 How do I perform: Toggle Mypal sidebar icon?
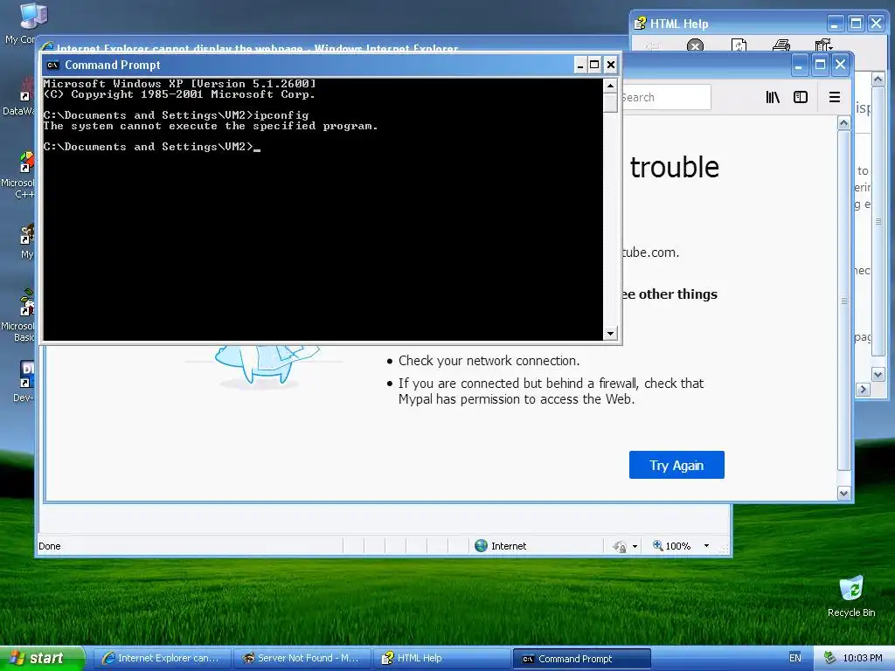point(801,98)
